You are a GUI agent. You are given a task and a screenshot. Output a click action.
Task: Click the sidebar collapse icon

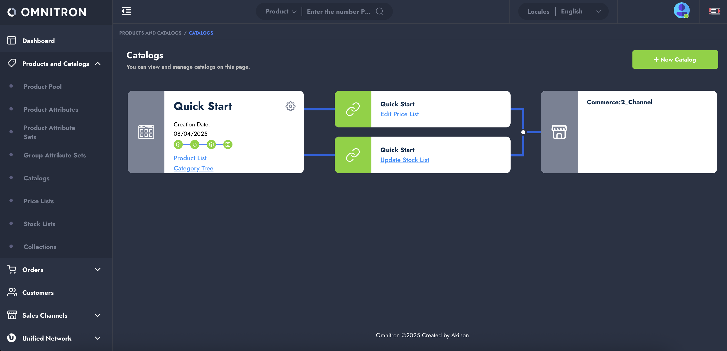coord(126,11)
